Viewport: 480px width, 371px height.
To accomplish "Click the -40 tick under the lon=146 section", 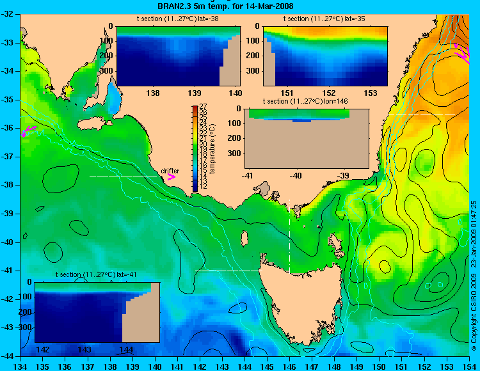I will coord(296,175).
